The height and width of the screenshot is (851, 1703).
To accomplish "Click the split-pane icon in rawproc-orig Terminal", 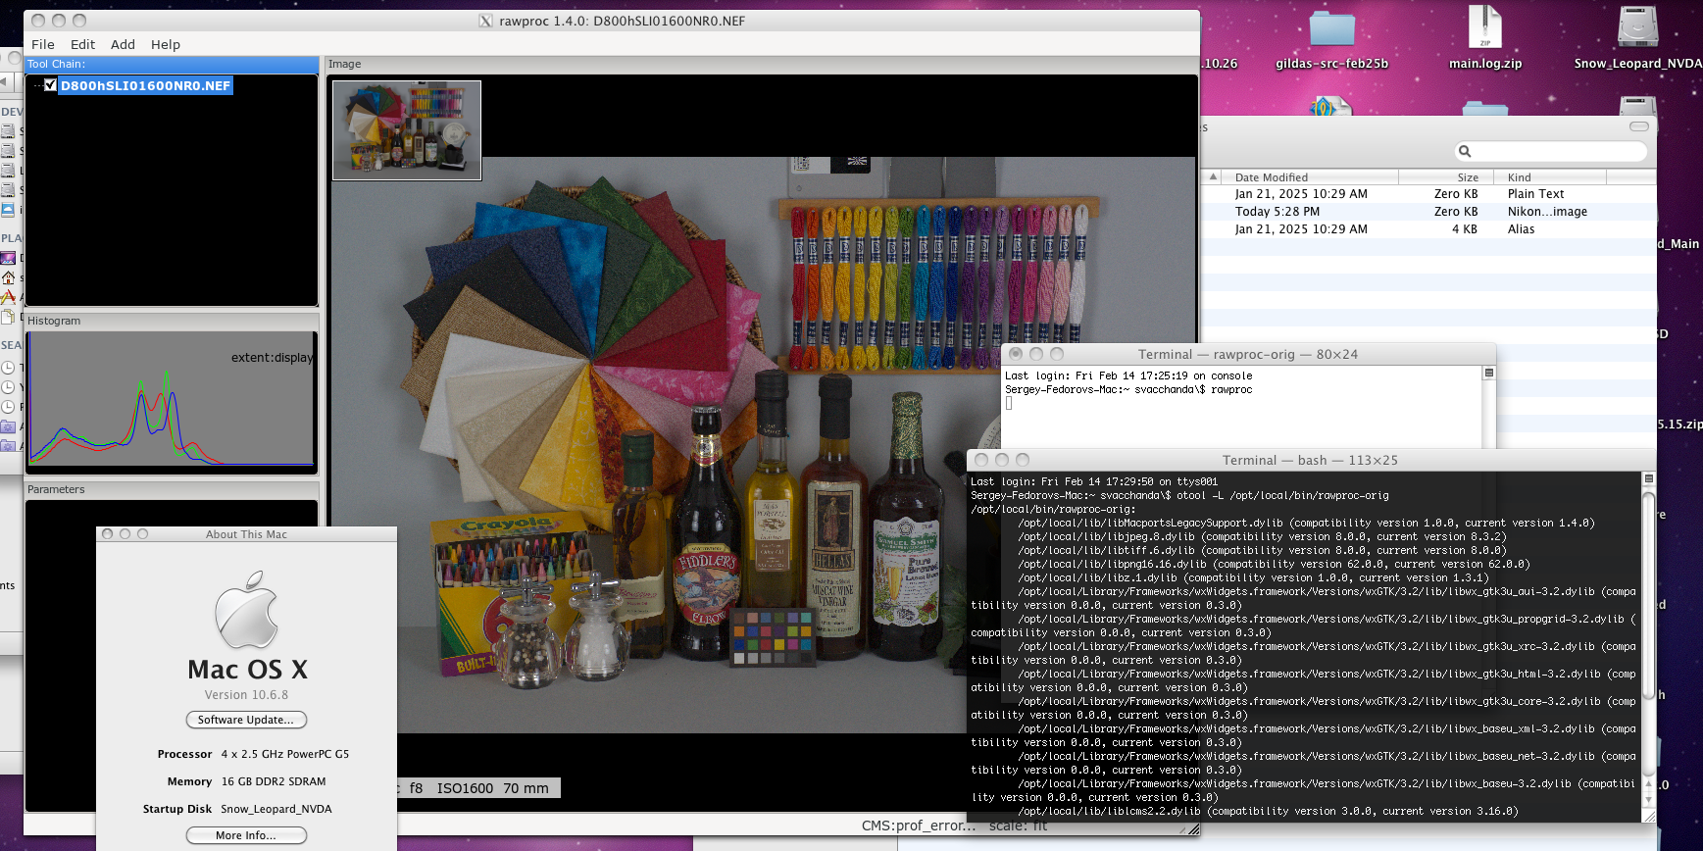I will pos(1488,373).
